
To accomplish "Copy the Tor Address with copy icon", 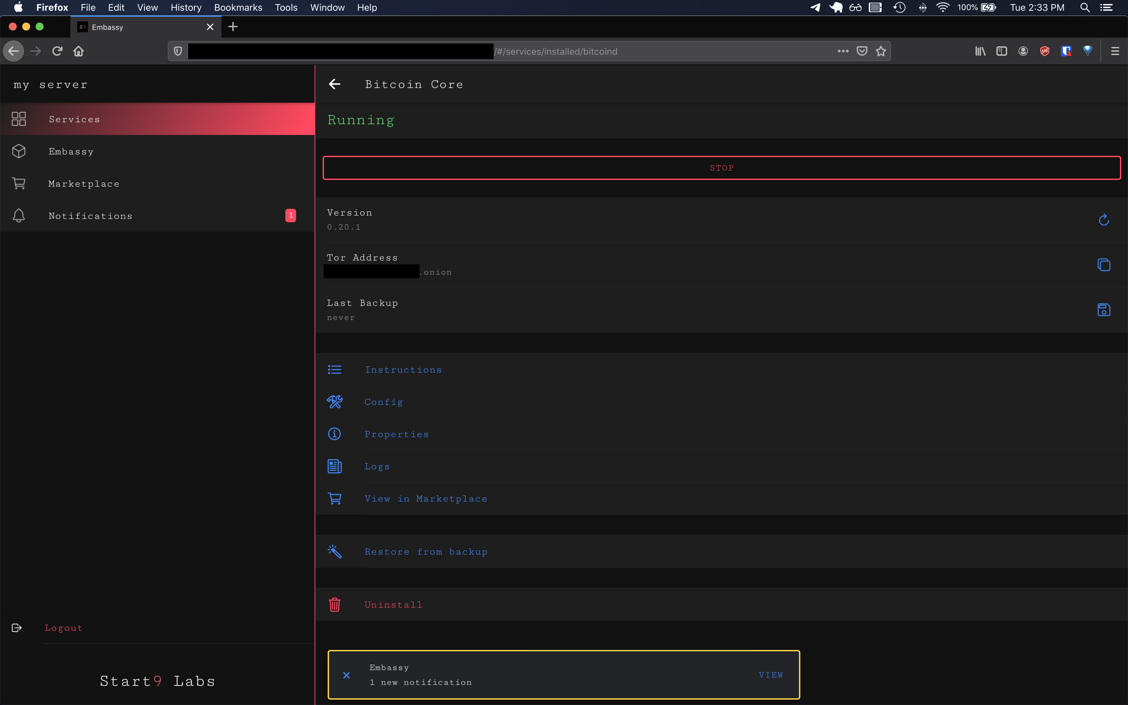I will [x=1103, y=265].
